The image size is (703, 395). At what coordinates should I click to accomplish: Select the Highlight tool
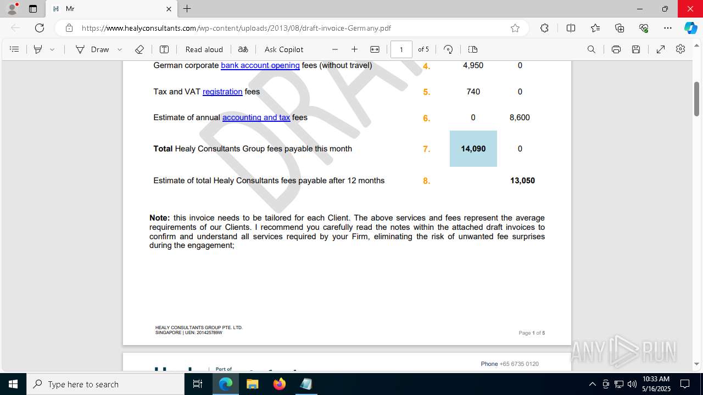point(38,49)
